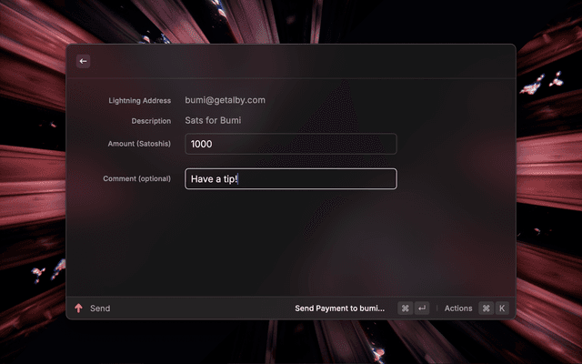582x364 pixels.
Task: Click the pink Send arrow icon
Action: coord(78,308)
